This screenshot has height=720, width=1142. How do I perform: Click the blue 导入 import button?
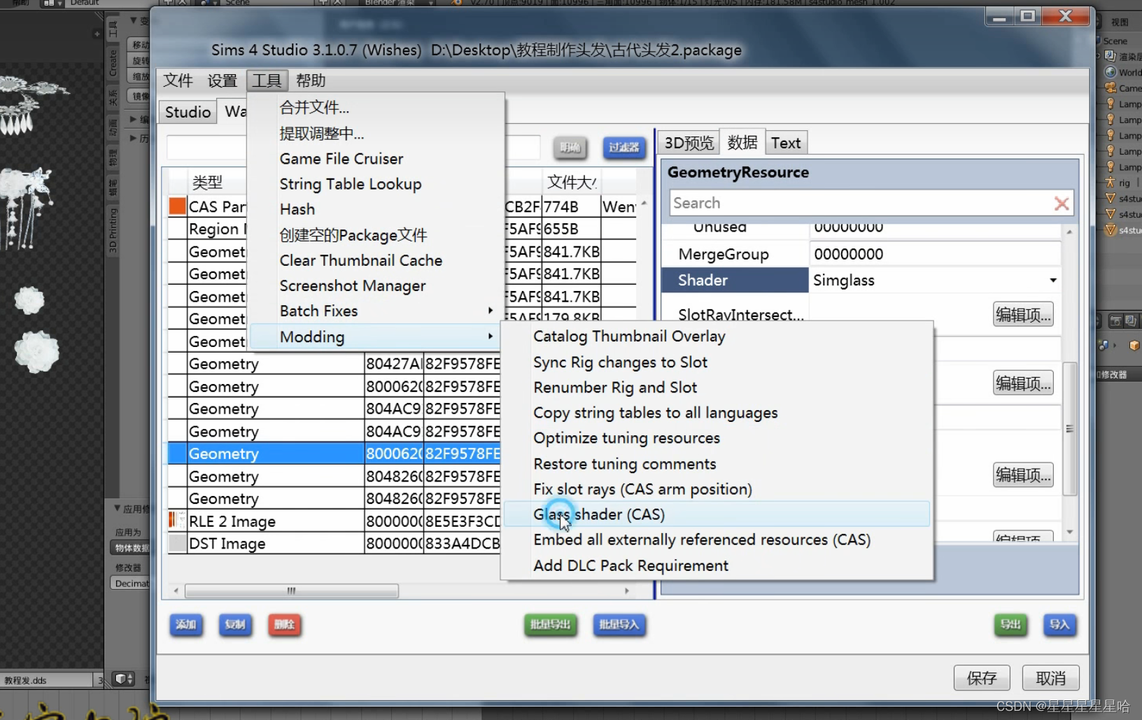1059,624
